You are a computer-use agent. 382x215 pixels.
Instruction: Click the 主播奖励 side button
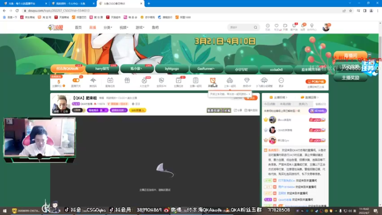click(x=350, y=78)
